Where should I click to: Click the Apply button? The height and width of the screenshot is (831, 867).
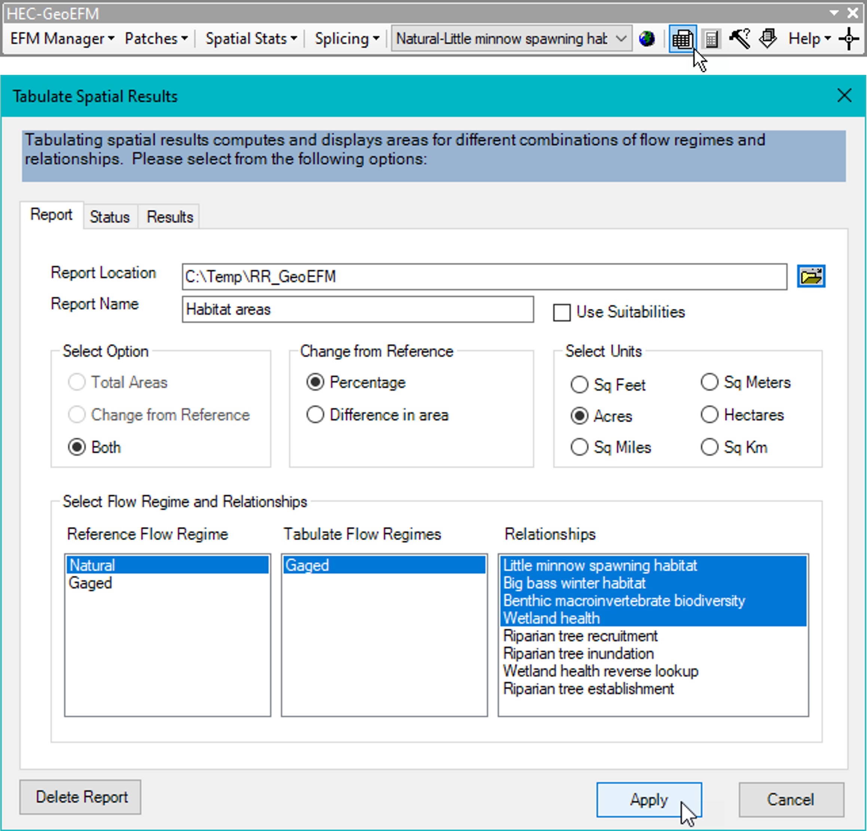coord(648,800)
